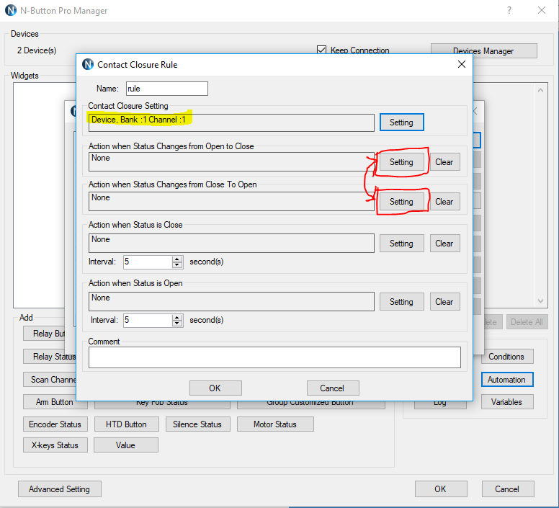Image resolution: width=559 pixels, height=508 pixels.
Task: Close the N-Button Pro Manager window
Action: 541,10
